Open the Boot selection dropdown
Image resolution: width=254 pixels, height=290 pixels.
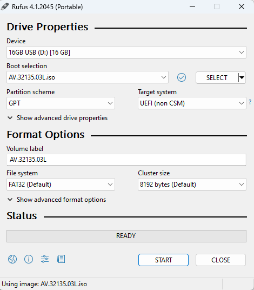coord(88,77)
